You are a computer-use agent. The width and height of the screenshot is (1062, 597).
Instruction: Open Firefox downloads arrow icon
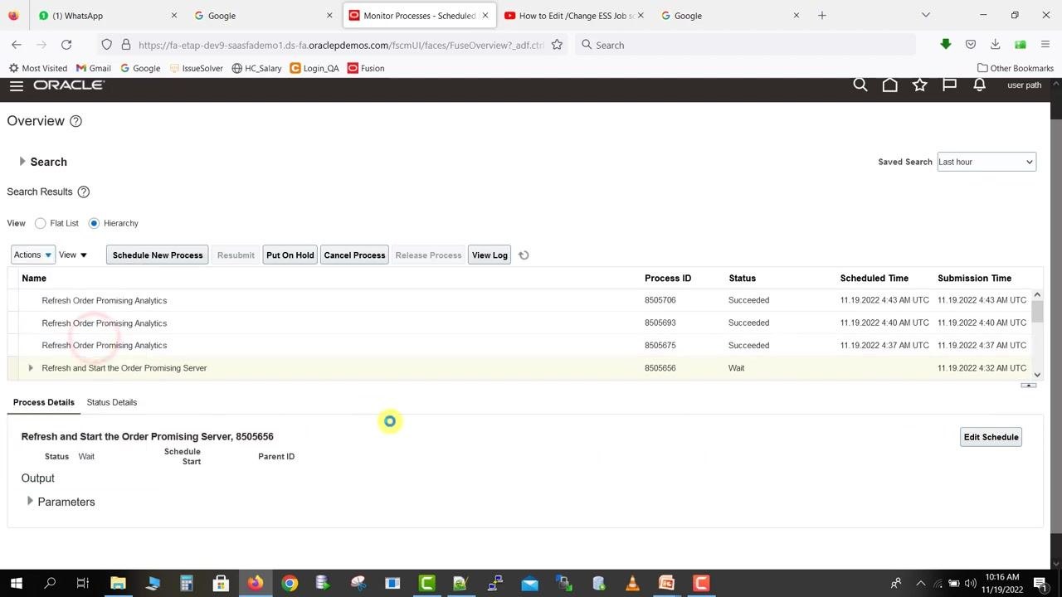click(x=995, y=45)
